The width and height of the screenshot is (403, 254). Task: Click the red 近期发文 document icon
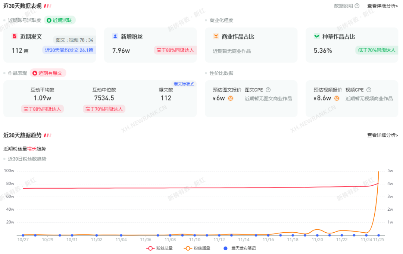click(15, 36)
